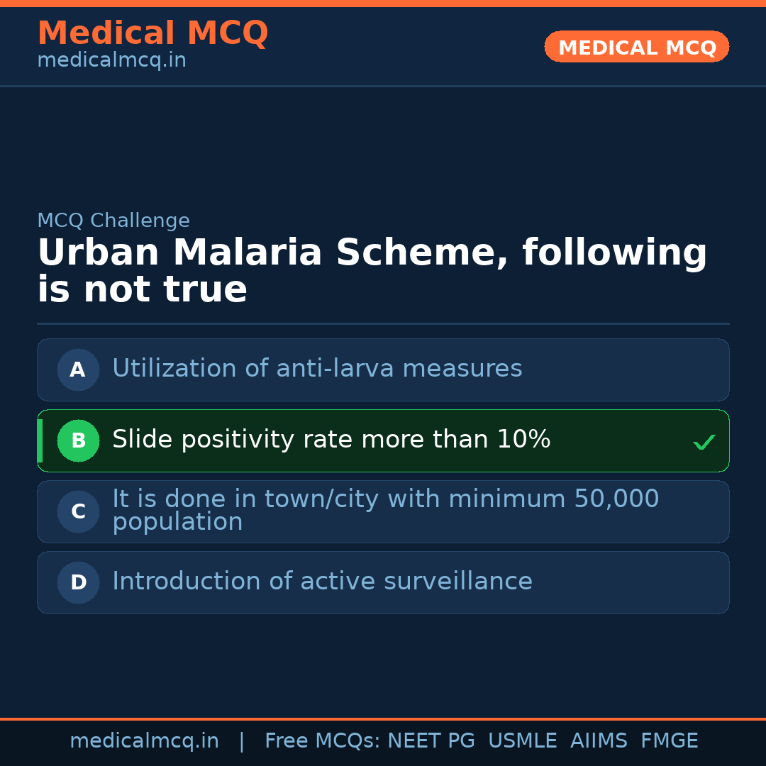Select answer 'Utilization of anti-larva measures'
766x766 pixels.
[317, 369]
